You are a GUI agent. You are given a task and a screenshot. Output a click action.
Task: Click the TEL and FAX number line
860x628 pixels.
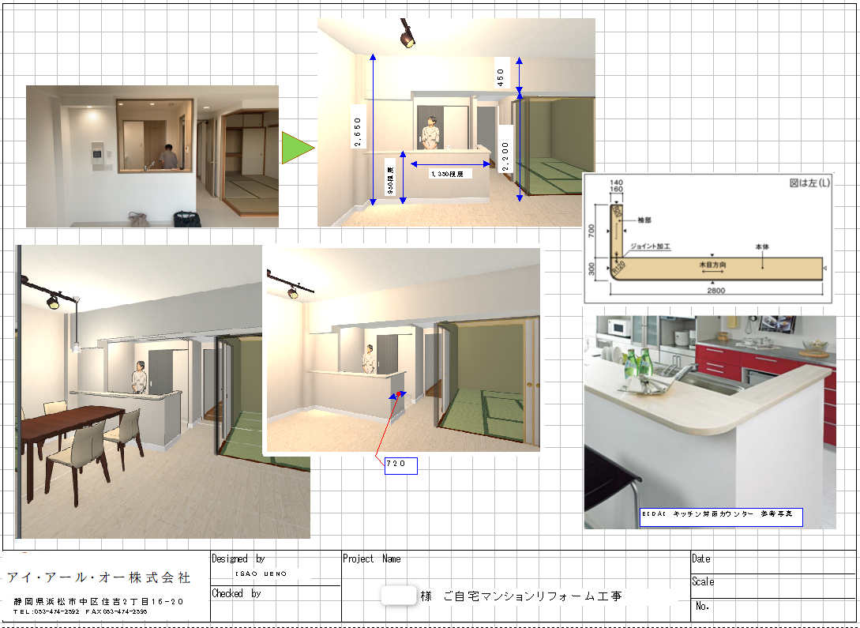(80, 611)
